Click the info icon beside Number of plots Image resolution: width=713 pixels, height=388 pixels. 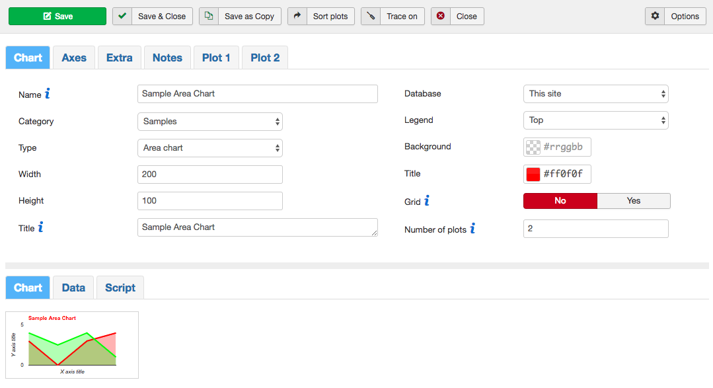pyautogui.click(x=472, y=229)
